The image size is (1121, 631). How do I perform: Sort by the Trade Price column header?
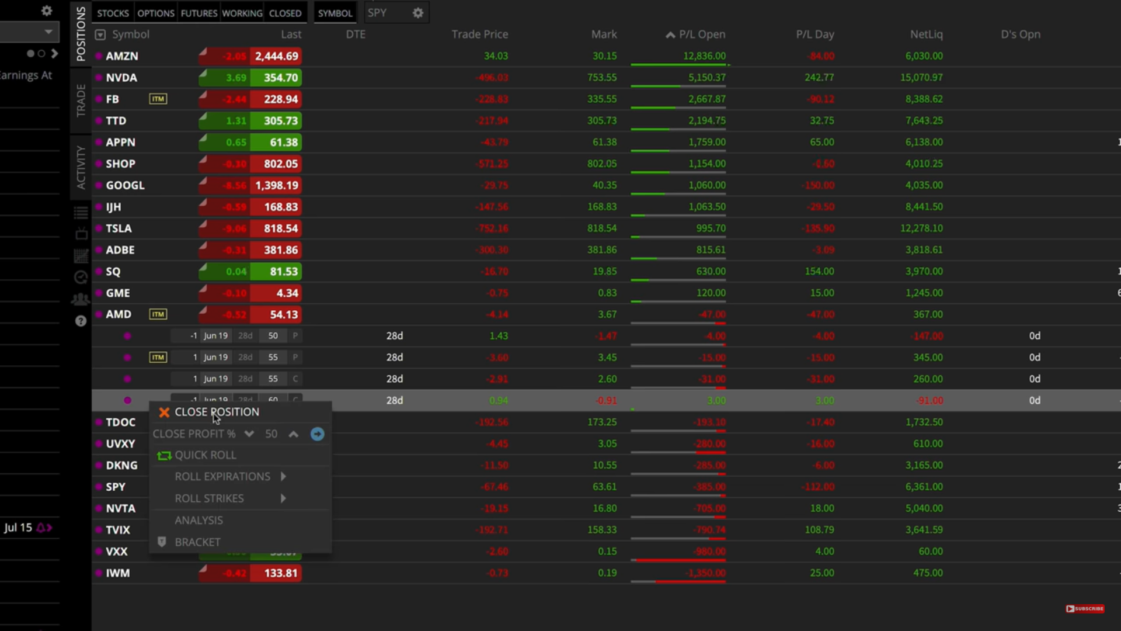coord(479,35)
